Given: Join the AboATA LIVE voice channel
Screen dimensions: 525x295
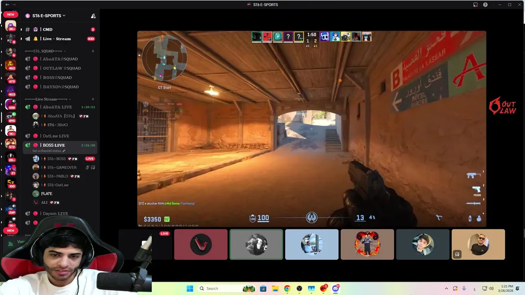Looking at the screenshot, I should 60,107.
